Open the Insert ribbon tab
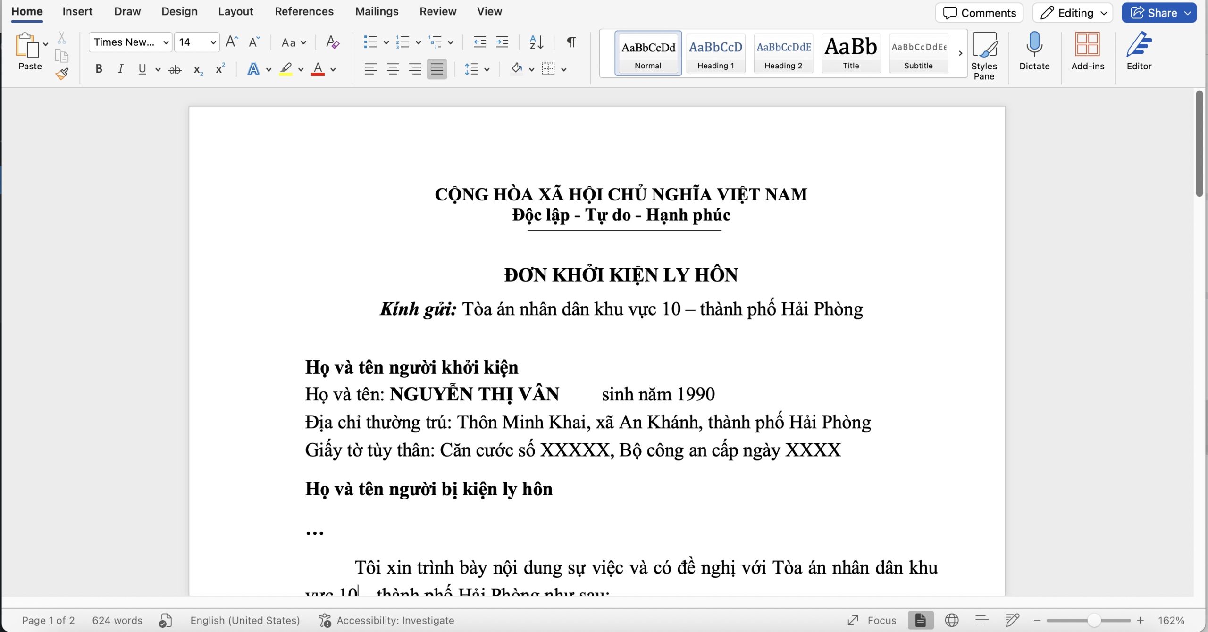The height and width of the screenshot is (632, 1208). (77, 11)
